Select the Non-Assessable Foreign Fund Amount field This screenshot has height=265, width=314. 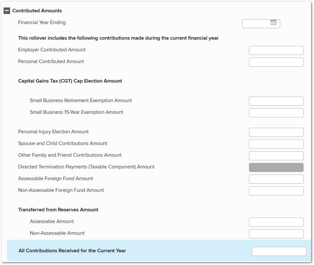coord(276,191)
